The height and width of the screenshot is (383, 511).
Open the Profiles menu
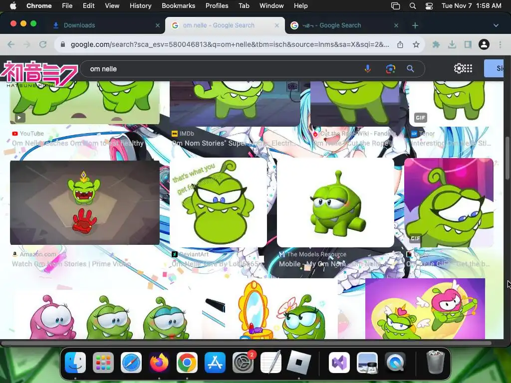tap(217, 6)
